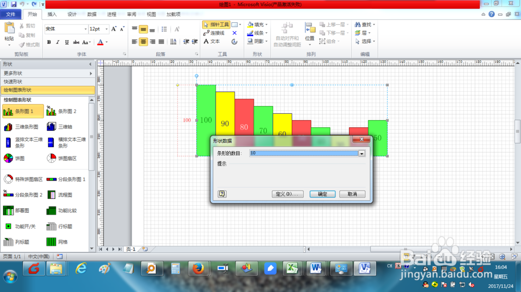Toggle italic formatting

[58, 42]
